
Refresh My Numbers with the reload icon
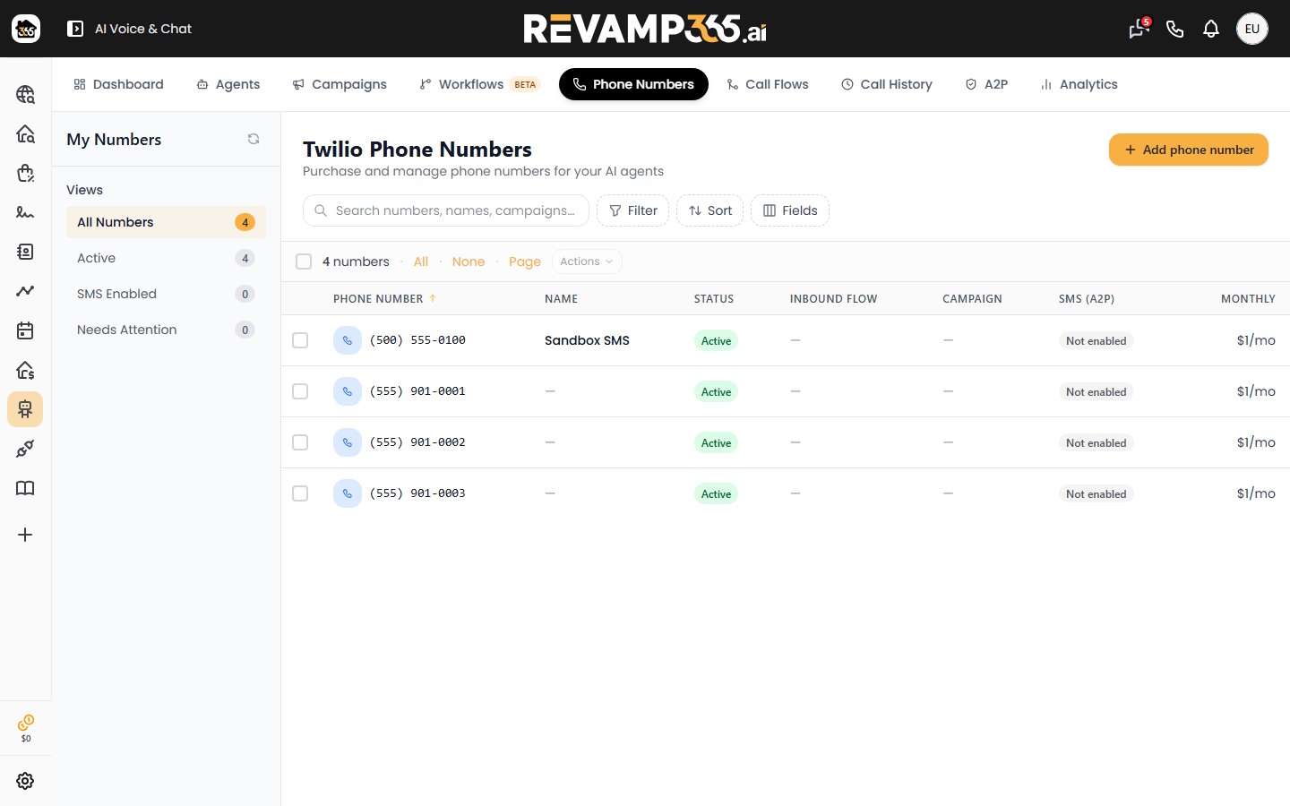click(254, 139)
